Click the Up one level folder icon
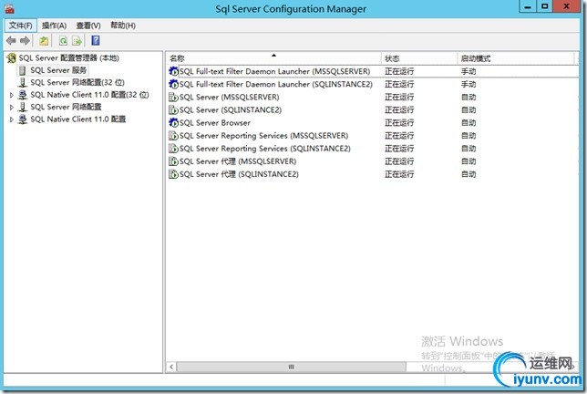Screen dimensions: 587x394 pyautogui.click(x=44, y=40)
